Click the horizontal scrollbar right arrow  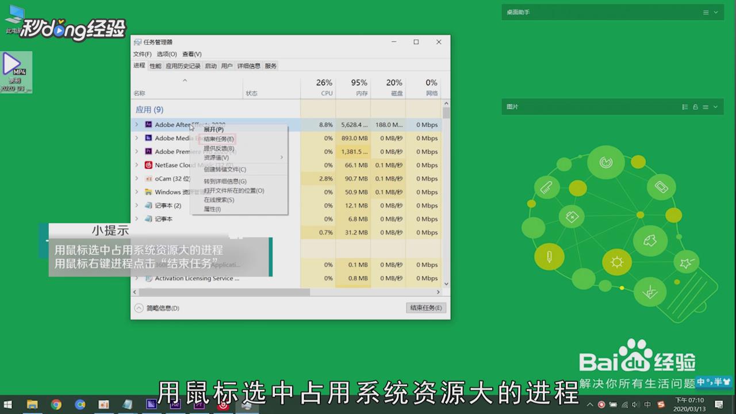click(438, 292)
